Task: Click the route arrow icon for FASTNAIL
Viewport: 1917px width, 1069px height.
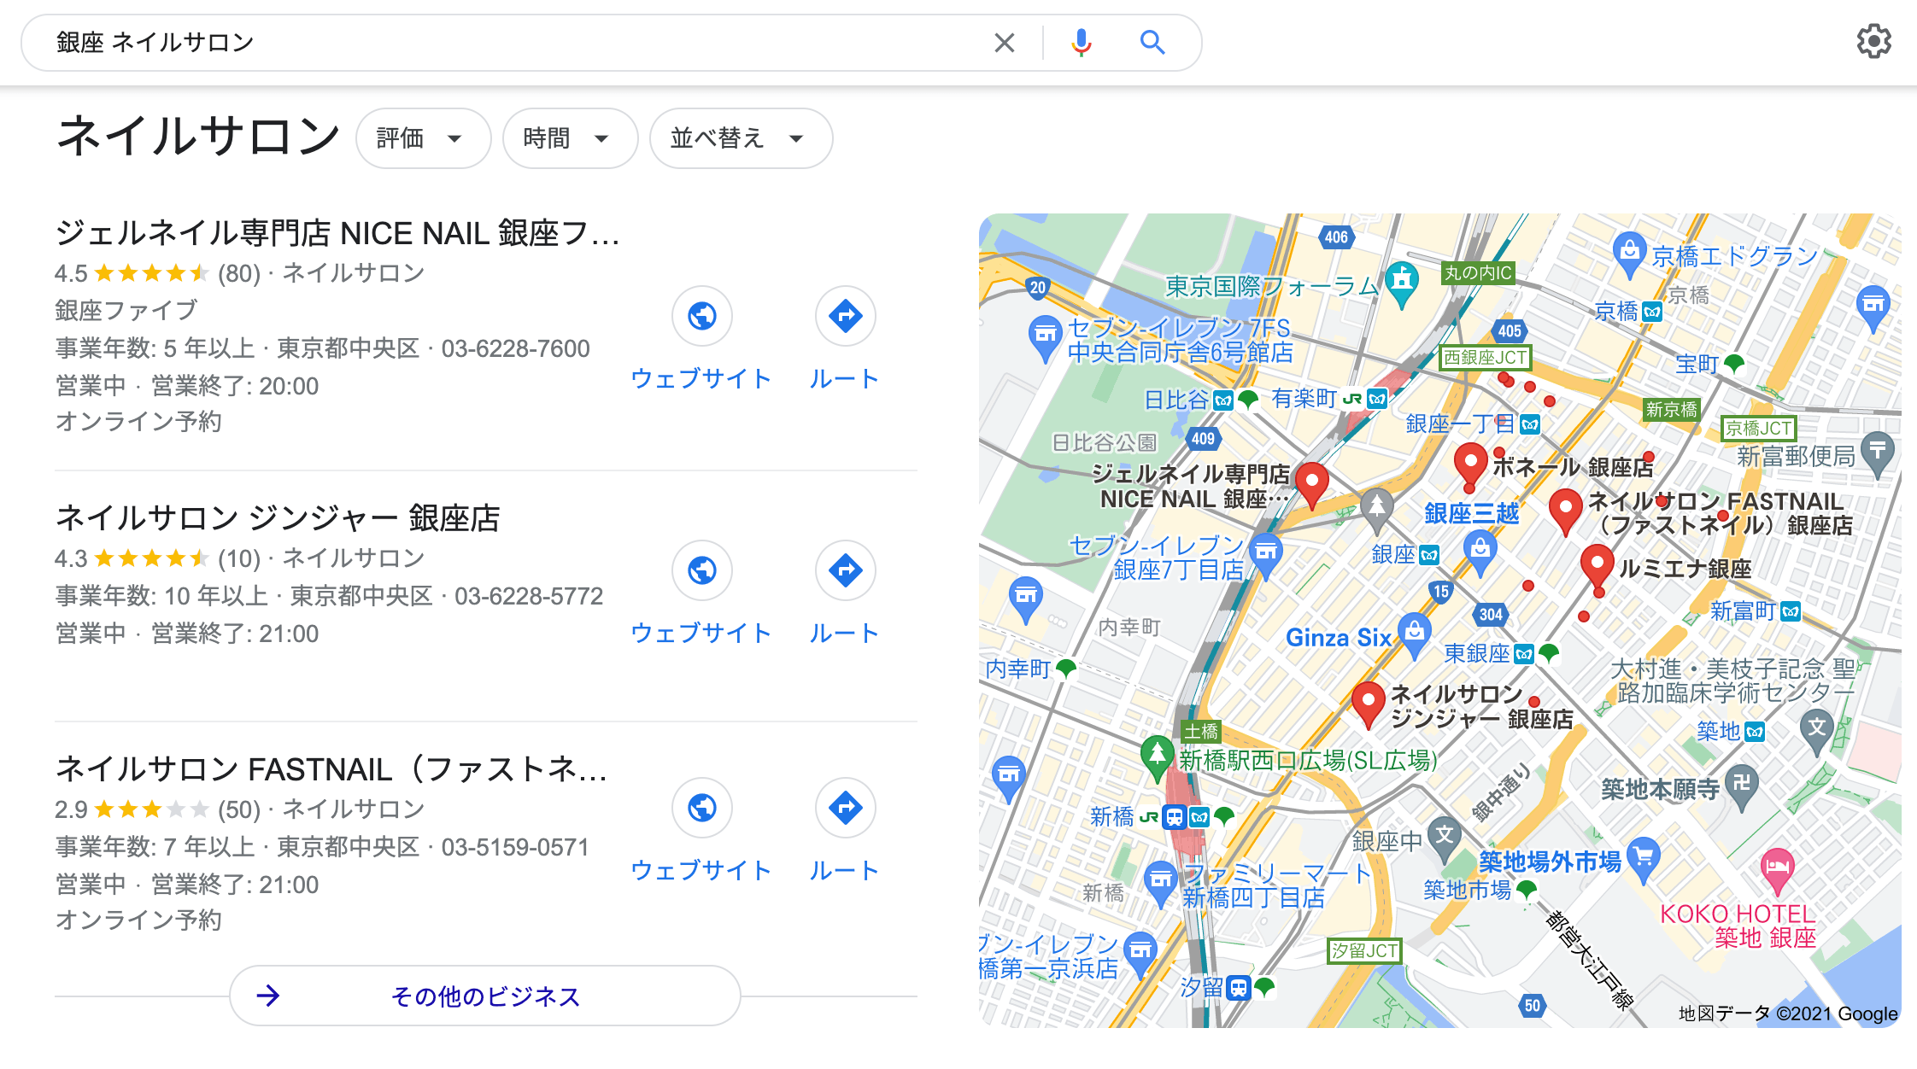Action: (x=845, y=808)
